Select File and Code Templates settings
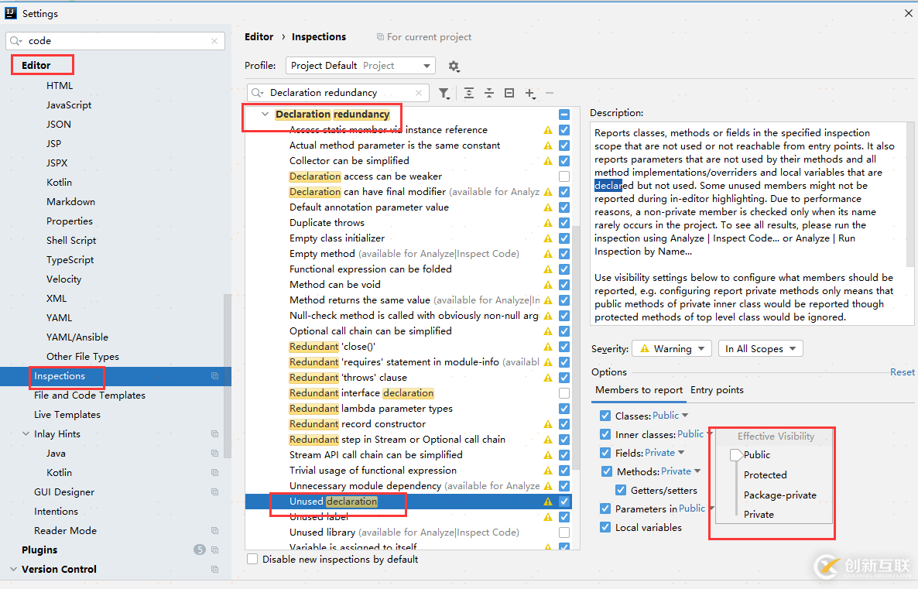The height and width of the screenshot is (589, 918). tap(90, 396)
